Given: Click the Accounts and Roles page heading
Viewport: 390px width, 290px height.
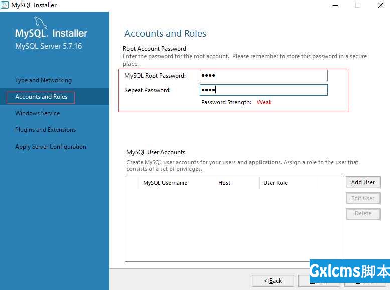Looking at the screenshot, I should click(x=166, y=33).
